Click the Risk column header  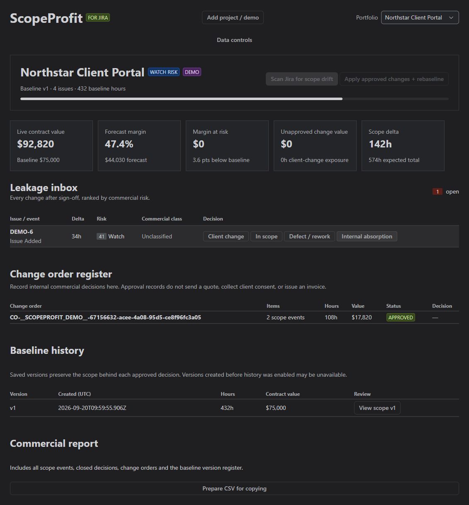click(102, 219)
